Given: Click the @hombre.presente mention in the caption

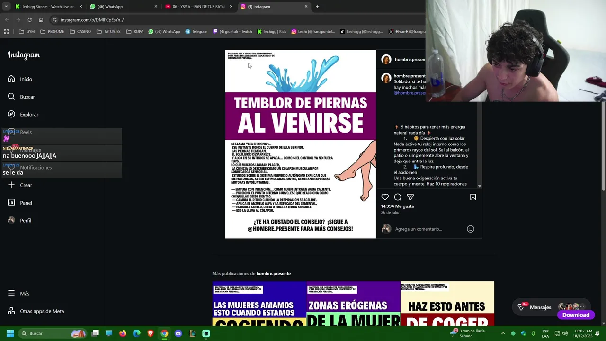Looking at the screenshot, I should tap(410, 93).
